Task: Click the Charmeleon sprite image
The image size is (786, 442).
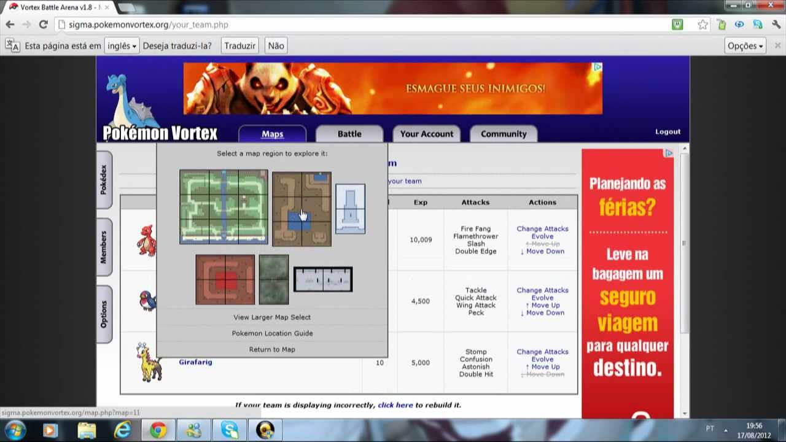Action: point(147,239)
